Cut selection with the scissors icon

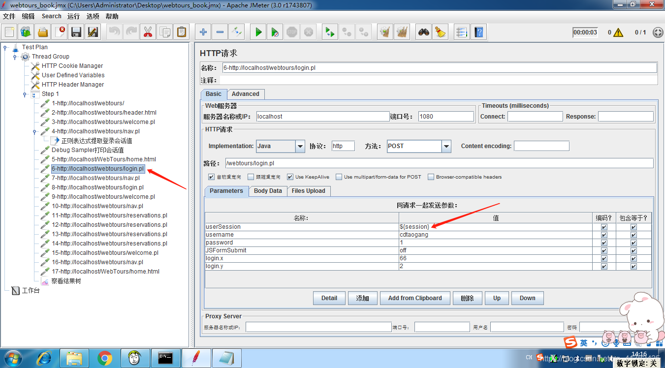point(148,32)
